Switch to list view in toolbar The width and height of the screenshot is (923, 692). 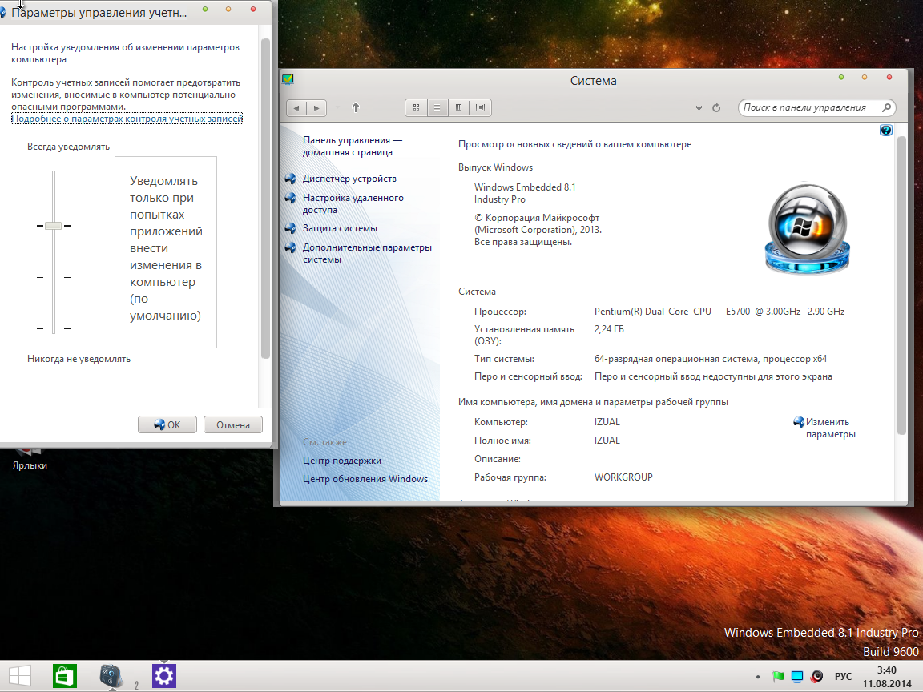pos(437,107)
